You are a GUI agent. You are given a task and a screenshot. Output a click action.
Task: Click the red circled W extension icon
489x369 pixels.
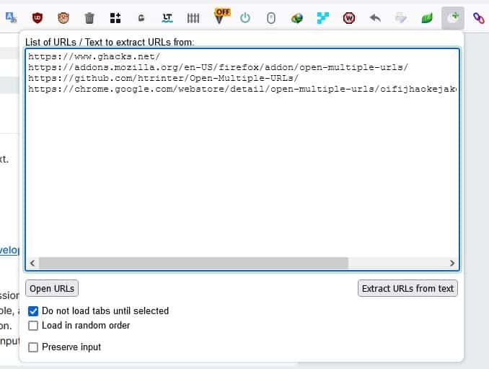348,18
